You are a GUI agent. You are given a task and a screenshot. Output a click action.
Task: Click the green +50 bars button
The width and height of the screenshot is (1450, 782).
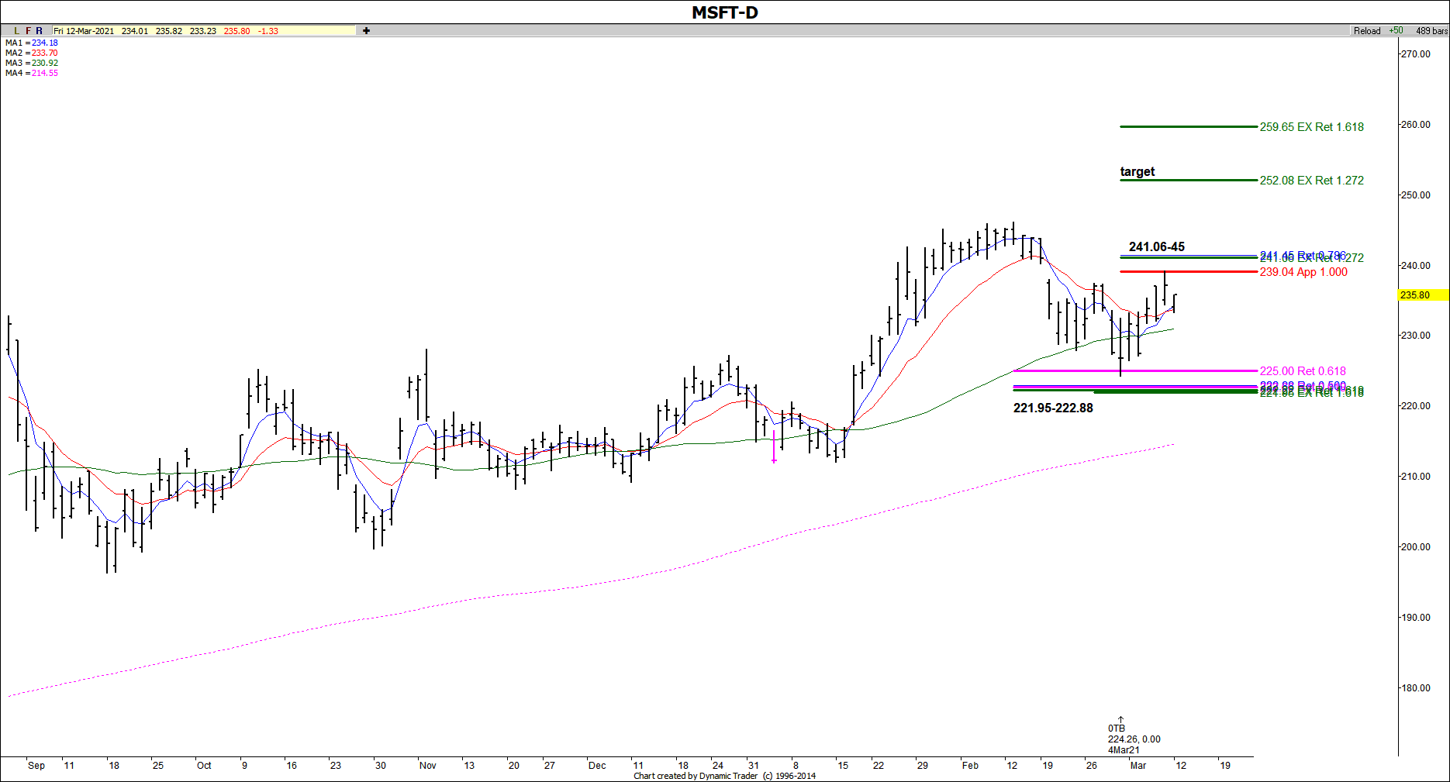pos(1396,31)
